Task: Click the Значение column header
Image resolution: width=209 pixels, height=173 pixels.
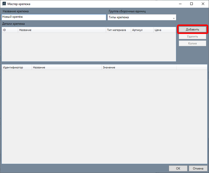Action: [x=139, y=68]
